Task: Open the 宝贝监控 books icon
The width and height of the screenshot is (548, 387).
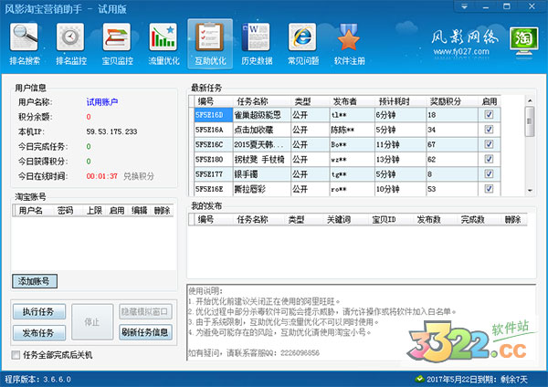Action: click(115, 37)
